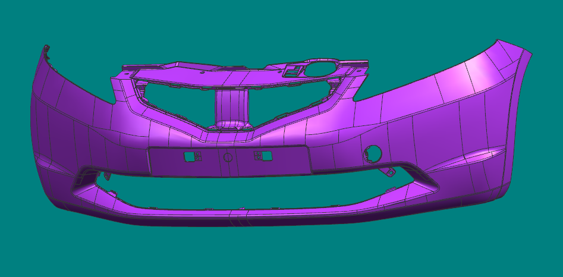Click the vertical center pillar in upper grille
Image resolution: width=563 pixels, height=277 pixels.
pos(232,108)
